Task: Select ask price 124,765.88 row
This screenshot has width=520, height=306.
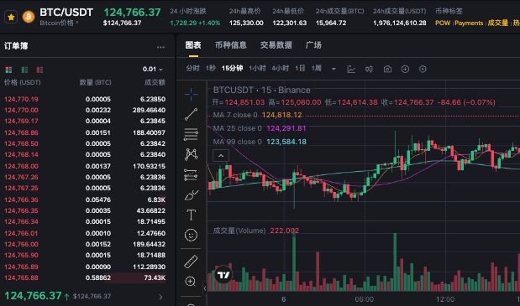Action: pyautogui.click(x=85, y=277)
